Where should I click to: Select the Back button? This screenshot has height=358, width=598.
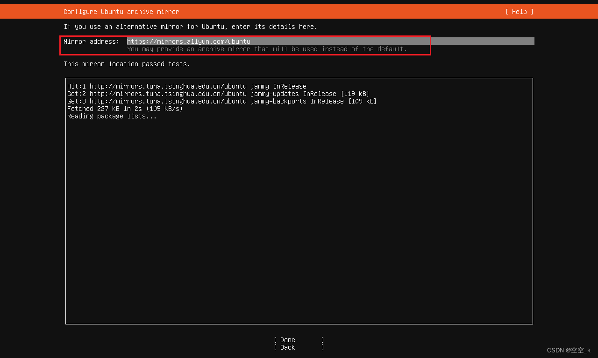299,347
